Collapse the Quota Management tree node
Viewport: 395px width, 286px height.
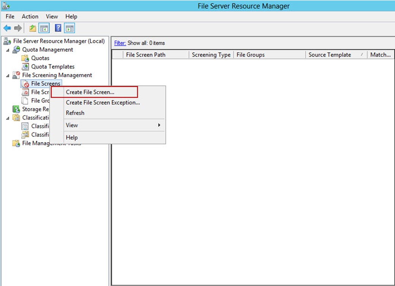[8, 50]
